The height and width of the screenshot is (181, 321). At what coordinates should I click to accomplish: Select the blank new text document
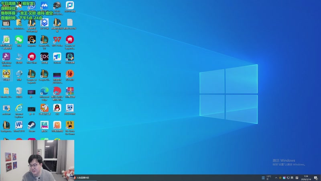coord(70,23)
